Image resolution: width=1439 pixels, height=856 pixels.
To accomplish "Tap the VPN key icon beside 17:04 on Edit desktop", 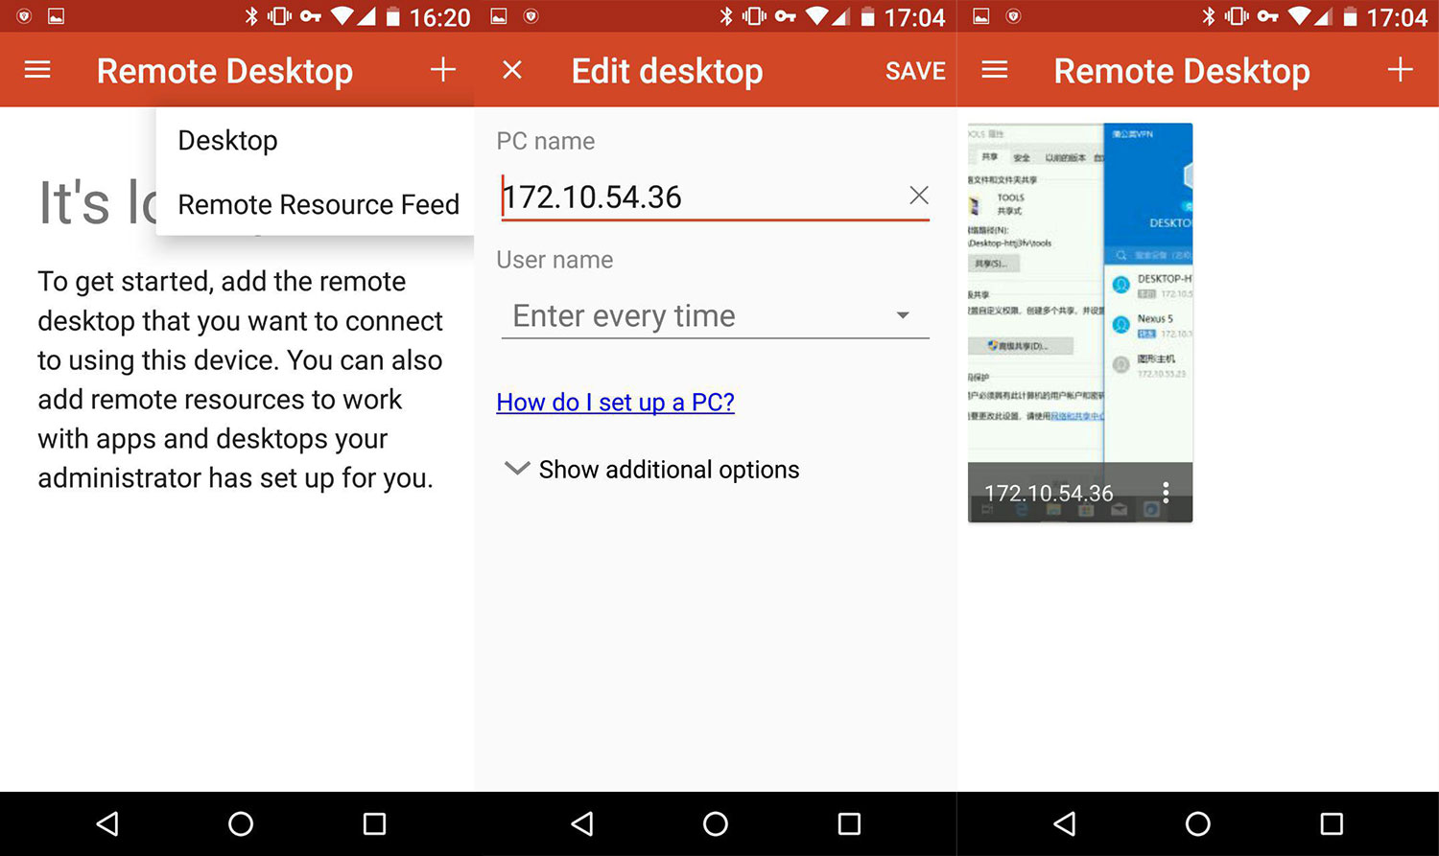I will click(x=786, y=16).
